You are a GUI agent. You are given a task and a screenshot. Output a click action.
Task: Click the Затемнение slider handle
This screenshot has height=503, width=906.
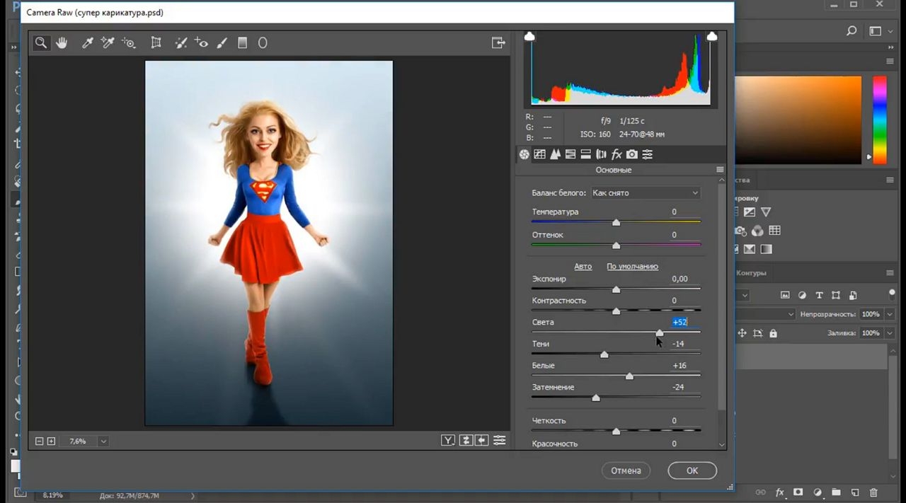click(x=596, y=398)
